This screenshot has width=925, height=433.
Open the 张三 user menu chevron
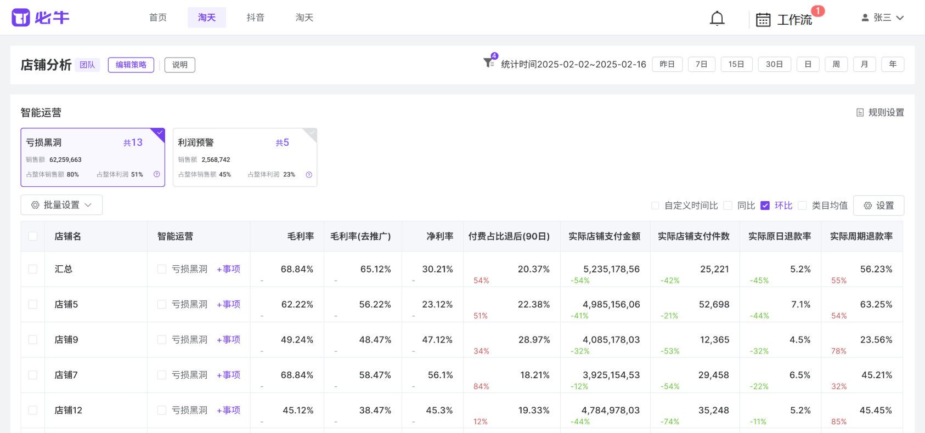pyautogui.click(x=900, y=18)
